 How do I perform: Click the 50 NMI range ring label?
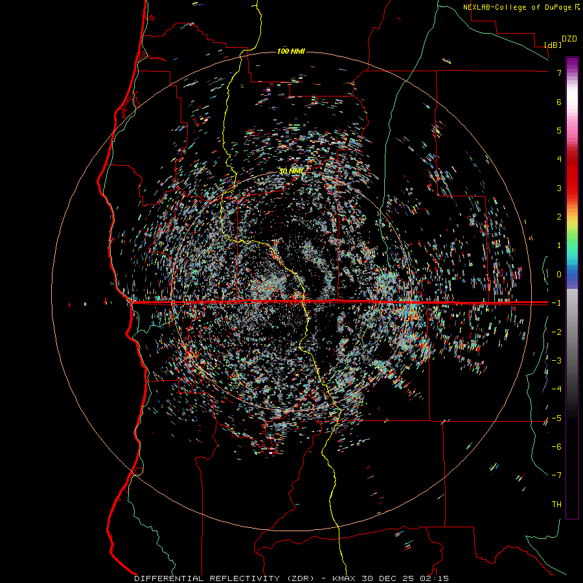point(291,171)
